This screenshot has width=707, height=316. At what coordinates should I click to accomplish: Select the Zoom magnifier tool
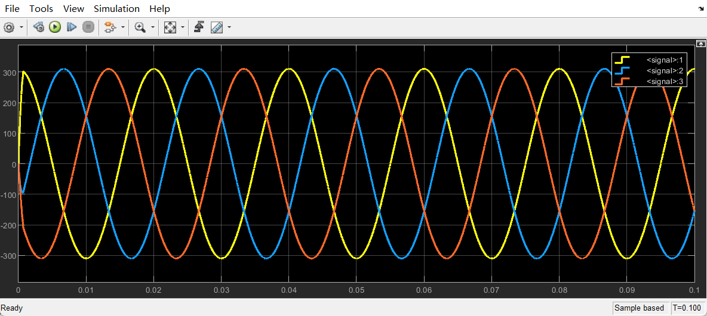140,27
